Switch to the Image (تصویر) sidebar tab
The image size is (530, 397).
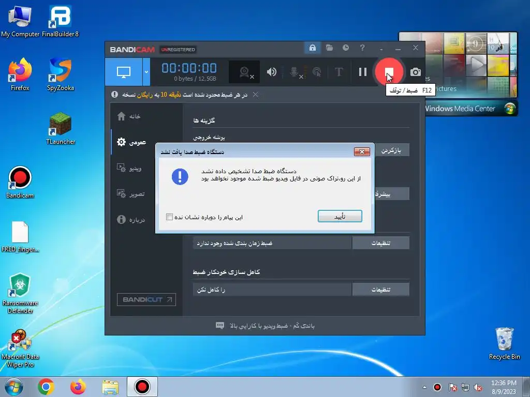130,194
